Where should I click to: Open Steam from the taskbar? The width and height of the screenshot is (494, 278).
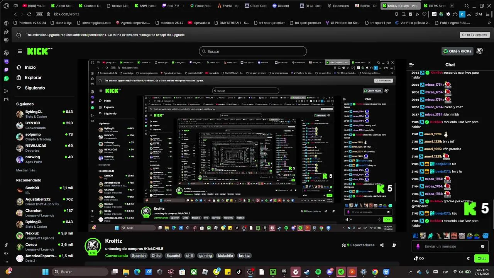click(307, 272)
